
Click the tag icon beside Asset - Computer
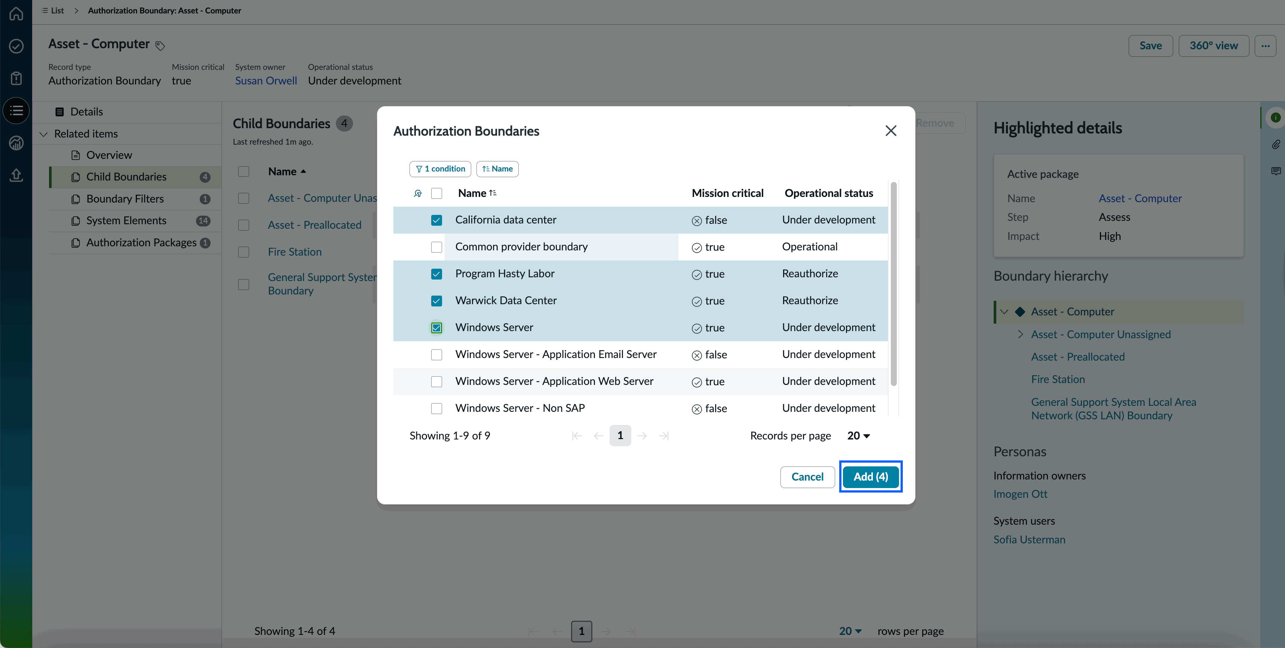[x=160, y=46]
